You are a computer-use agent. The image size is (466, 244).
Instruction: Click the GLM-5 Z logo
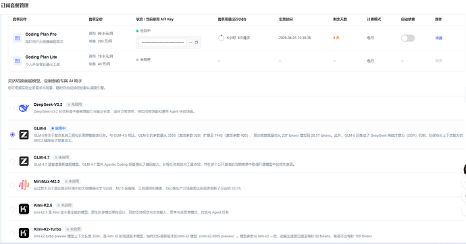pos(24,135)
